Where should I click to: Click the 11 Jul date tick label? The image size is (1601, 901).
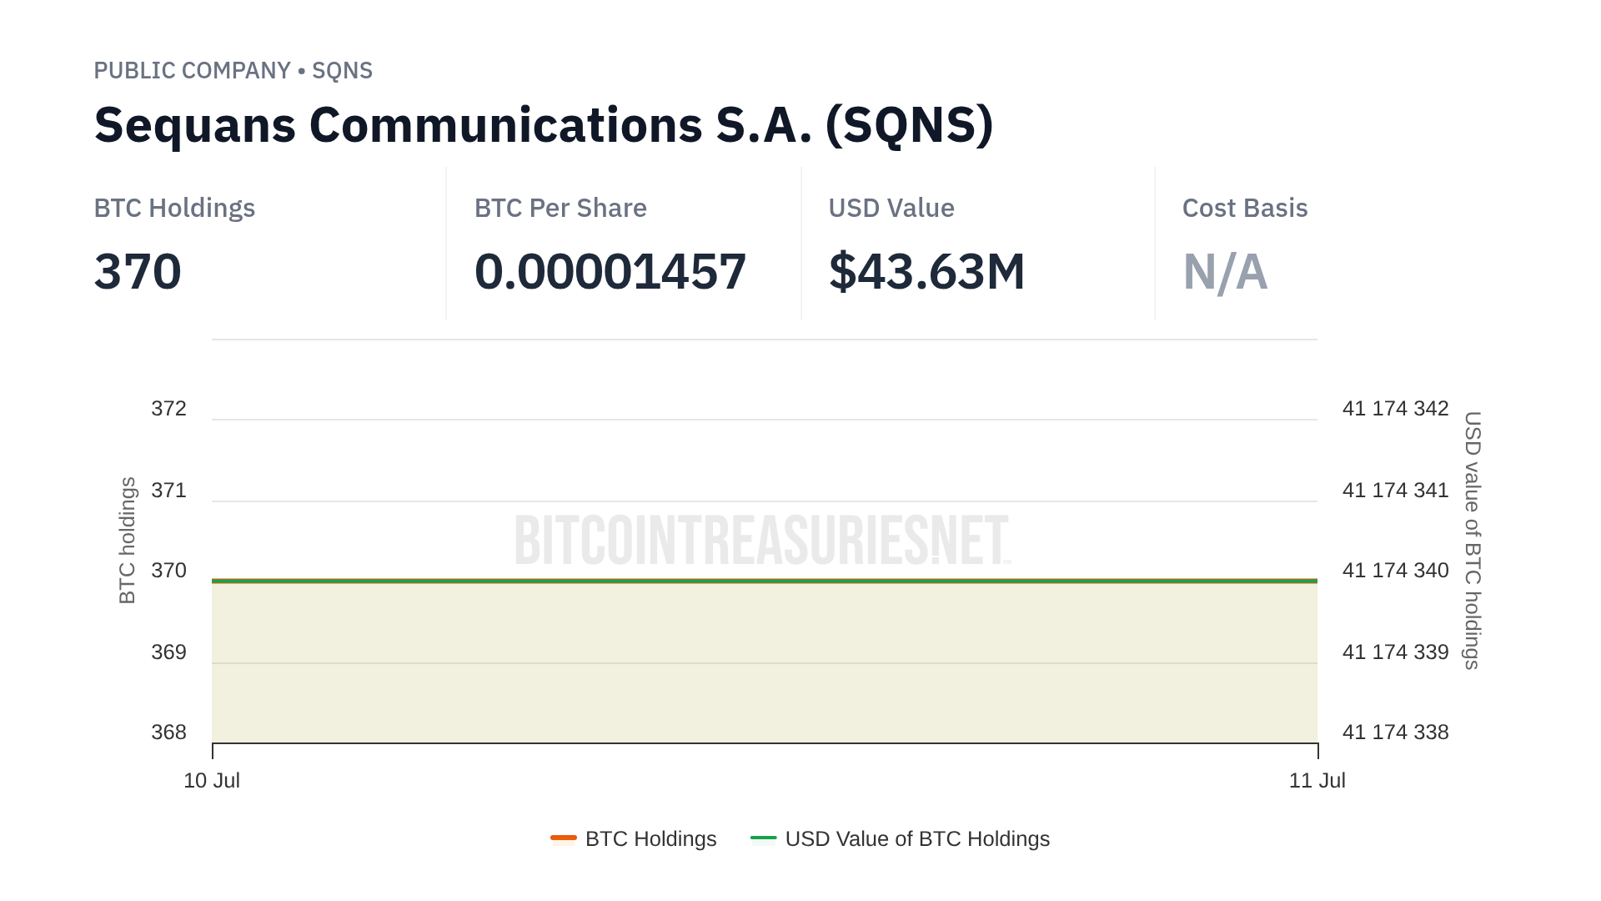tap(1317, 781)
